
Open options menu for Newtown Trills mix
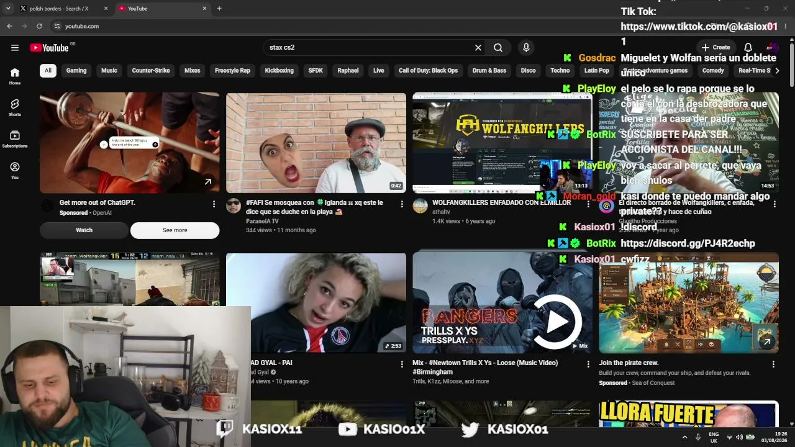coord(588,364)
